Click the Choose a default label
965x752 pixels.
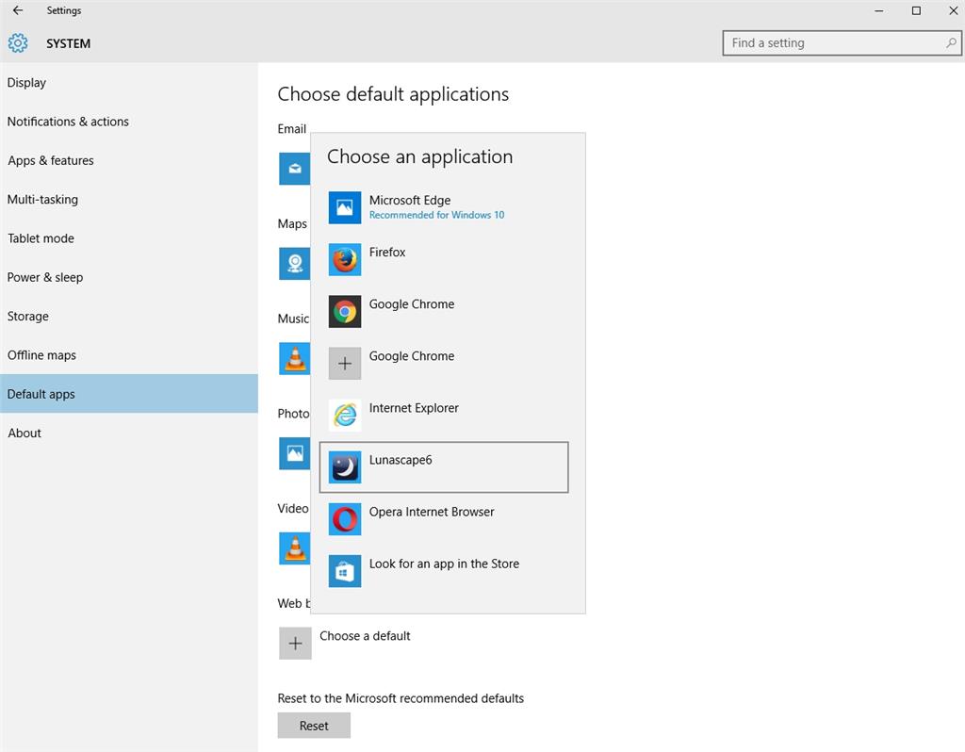365,636
